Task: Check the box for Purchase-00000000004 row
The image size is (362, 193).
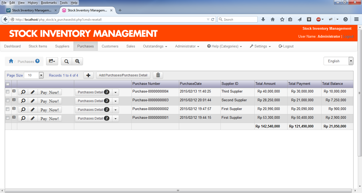Action: pyautogui.click(x=8, y=92)
